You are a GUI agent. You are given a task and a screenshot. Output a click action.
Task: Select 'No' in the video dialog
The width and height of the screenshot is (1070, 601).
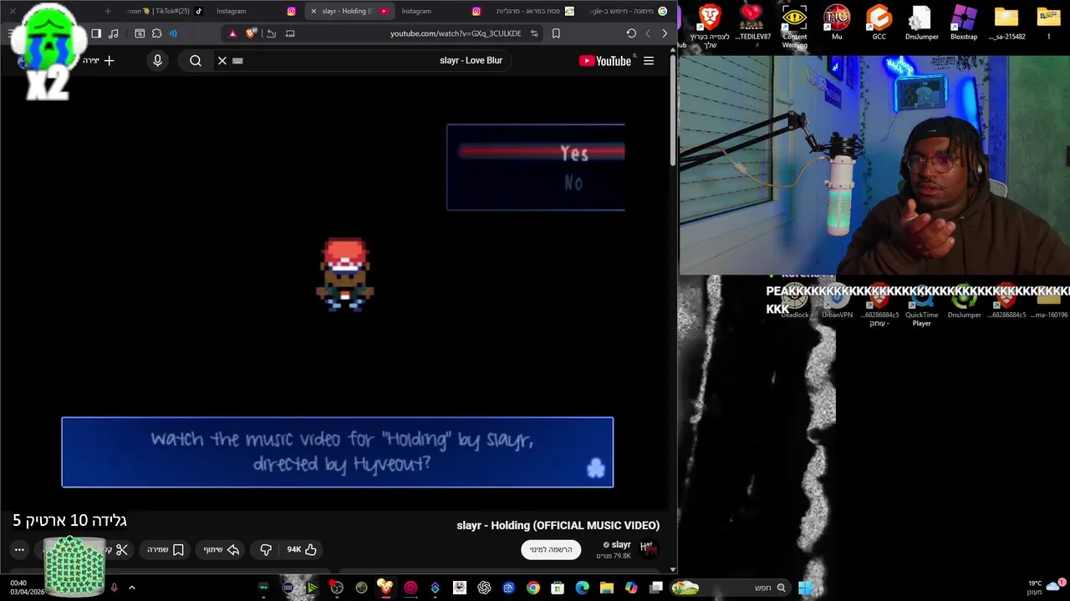[x=573, y=183]
